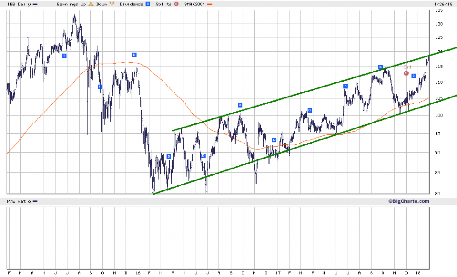
Task: Click the 'Splits' legend text
Action: [x=164, y=4]
